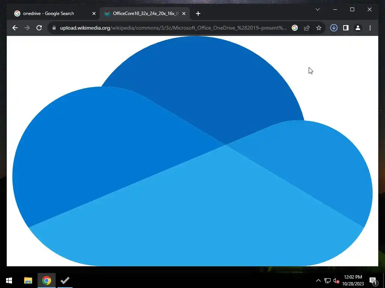
Task: Select the OfficeCore10_32x_24x tab
Action: tap(145, 13)
